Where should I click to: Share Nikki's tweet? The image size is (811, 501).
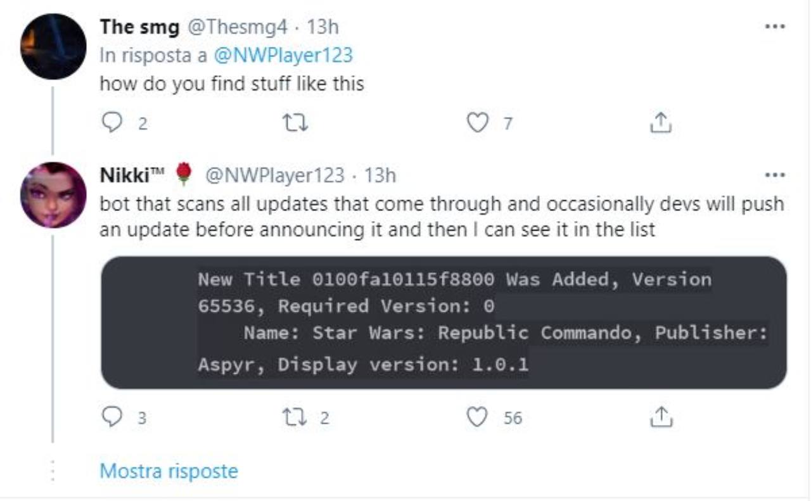click(660, 417)
